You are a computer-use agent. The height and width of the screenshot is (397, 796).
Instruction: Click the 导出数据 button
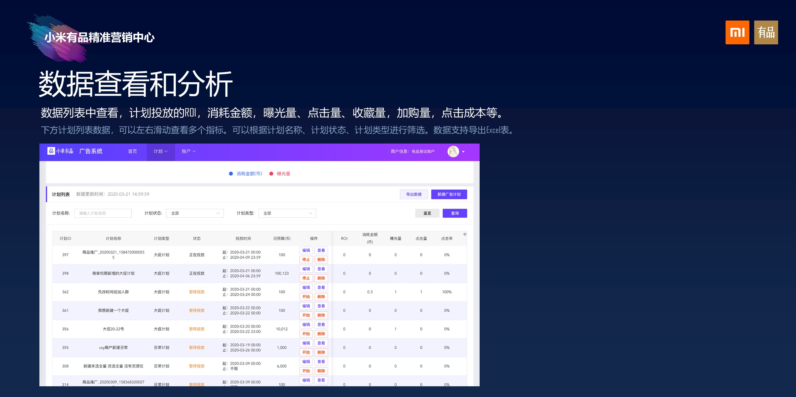coord(414,194)
